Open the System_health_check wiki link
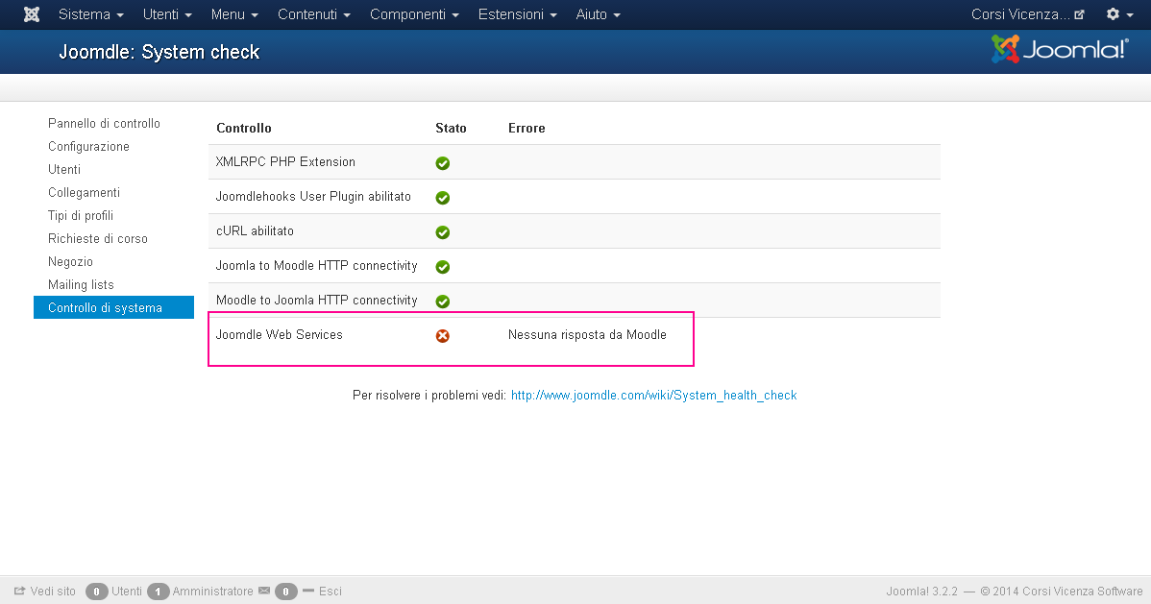The width and height of the screenshot is (1151, 604). [x=653, y=396]
